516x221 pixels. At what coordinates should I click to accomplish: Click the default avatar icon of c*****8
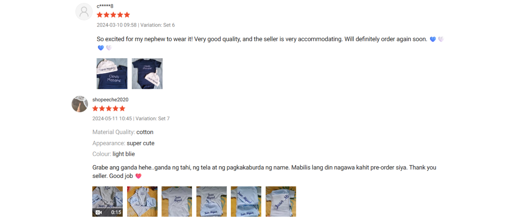tap(84, 12)
